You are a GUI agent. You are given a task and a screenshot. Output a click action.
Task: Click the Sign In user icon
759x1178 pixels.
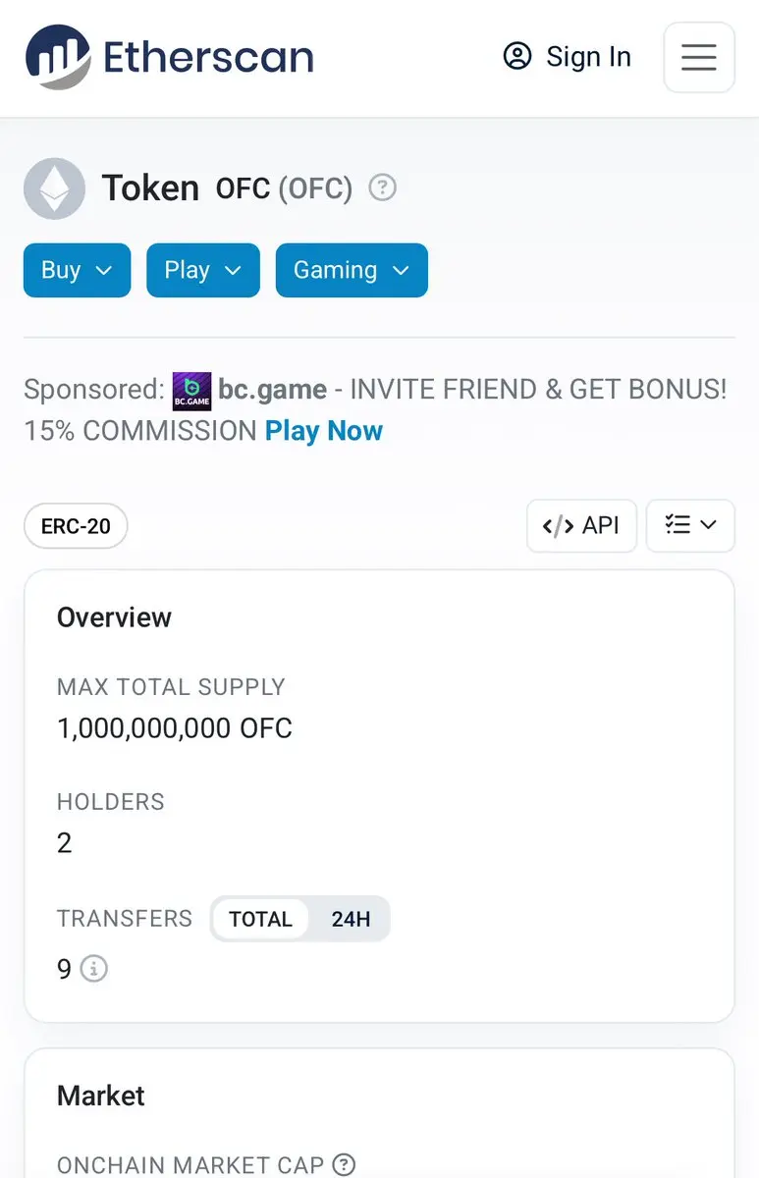tap(516, 57)
